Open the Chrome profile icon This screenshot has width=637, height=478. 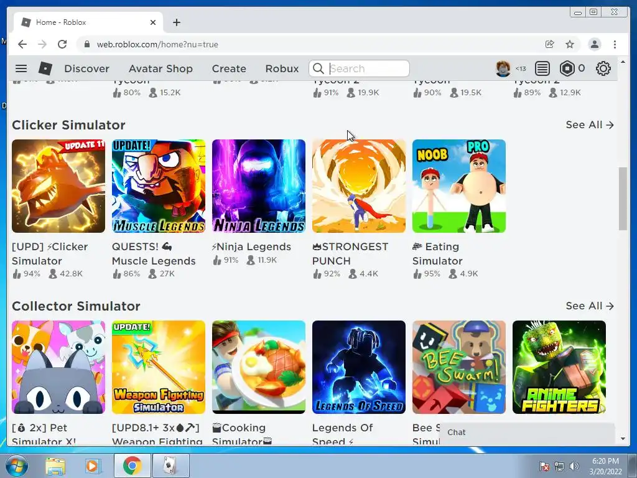pos(594,44)
